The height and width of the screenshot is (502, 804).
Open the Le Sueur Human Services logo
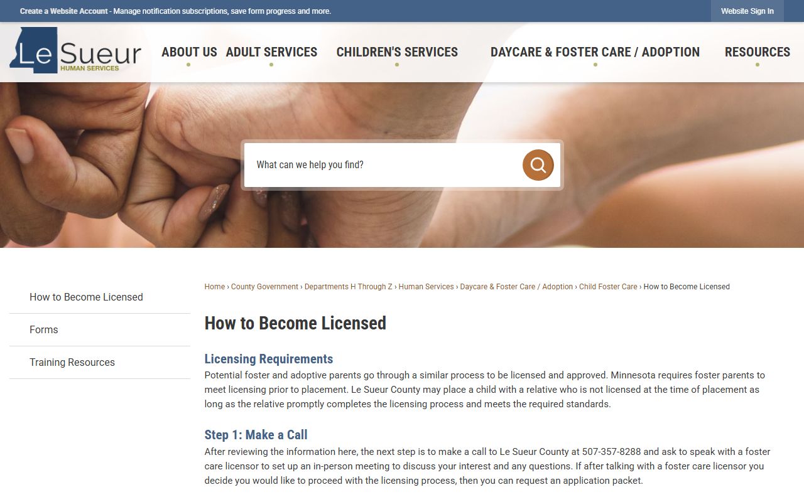(x=75, y=51)
